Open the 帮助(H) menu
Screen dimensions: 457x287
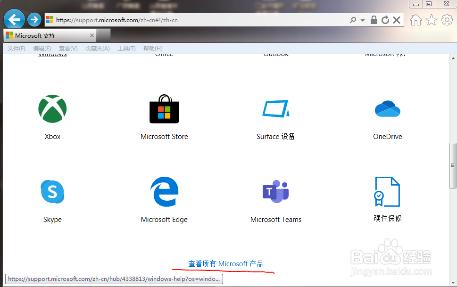pos(153,49)
